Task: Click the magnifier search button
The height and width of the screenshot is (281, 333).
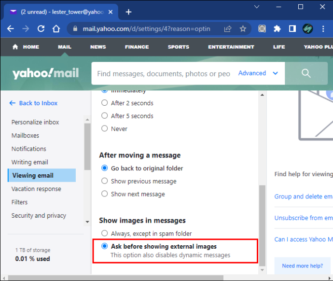Action: coord(306,73)
